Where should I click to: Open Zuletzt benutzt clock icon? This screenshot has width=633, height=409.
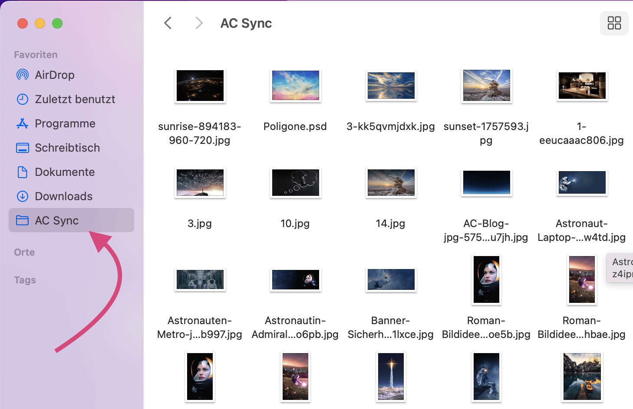click(23, 99)
